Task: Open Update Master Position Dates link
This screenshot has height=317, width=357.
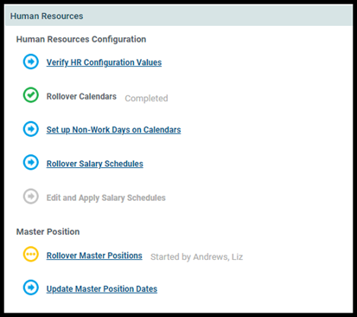Action: [x=102, y=289]
